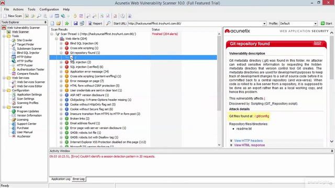This screenshot has height=188, width=335.
Task: Open HTTP Editor tool
Action: 24,57
